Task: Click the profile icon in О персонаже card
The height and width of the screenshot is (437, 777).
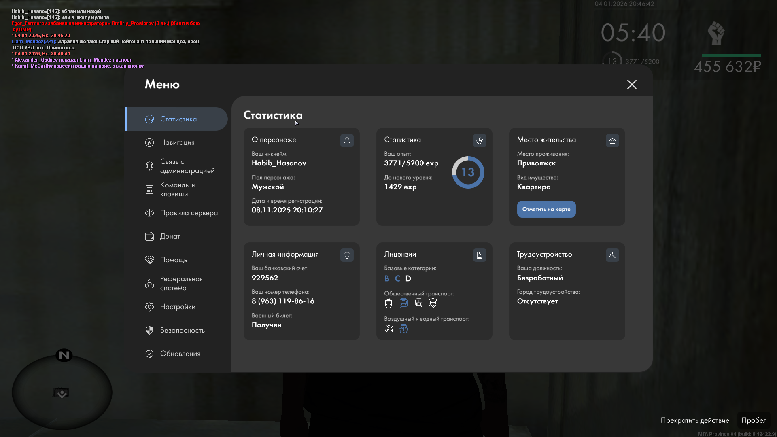Action: click(347, 140)
